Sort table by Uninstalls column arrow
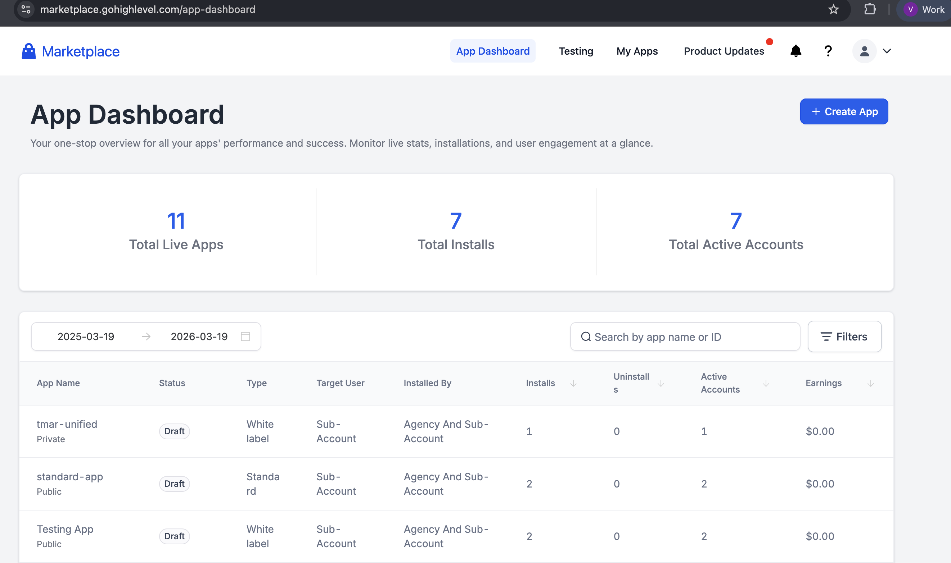The image size is (951, 563). point(661,384)
